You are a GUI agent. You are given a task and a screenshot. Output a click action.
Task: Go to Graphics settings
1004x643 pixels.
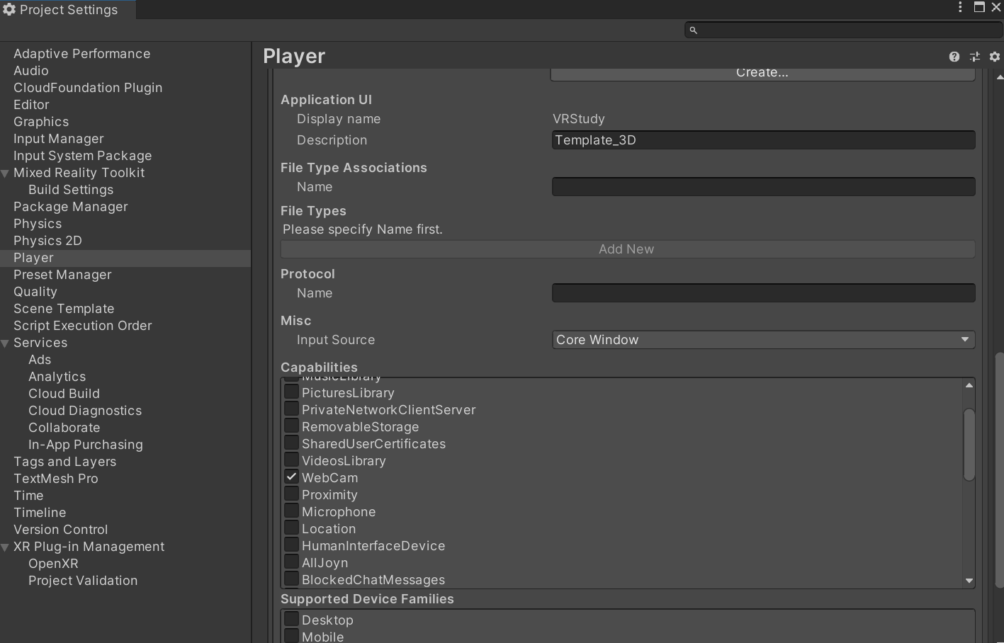tap(41, 122)
